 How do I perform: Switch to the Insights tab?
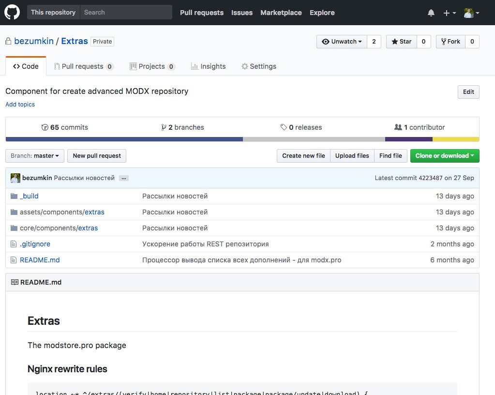(x=208, y=66)
